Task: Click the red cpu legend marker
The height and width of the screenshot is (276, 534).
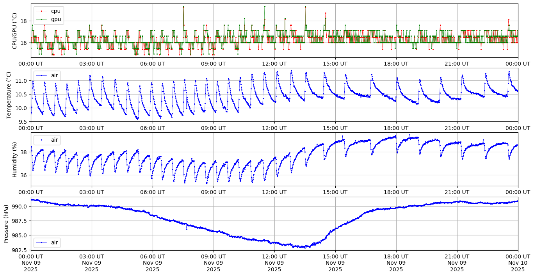Action: [41, 11]
